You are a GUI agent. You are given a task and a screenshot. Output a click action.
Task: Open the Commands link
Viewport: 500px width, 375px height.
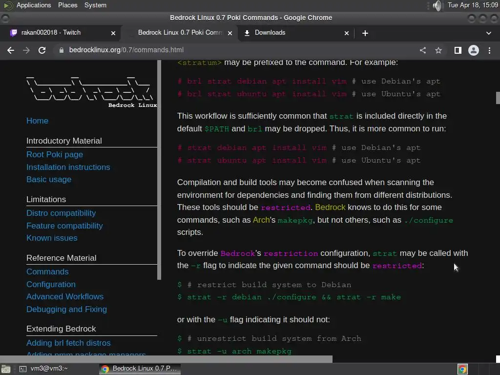point(47,271)
